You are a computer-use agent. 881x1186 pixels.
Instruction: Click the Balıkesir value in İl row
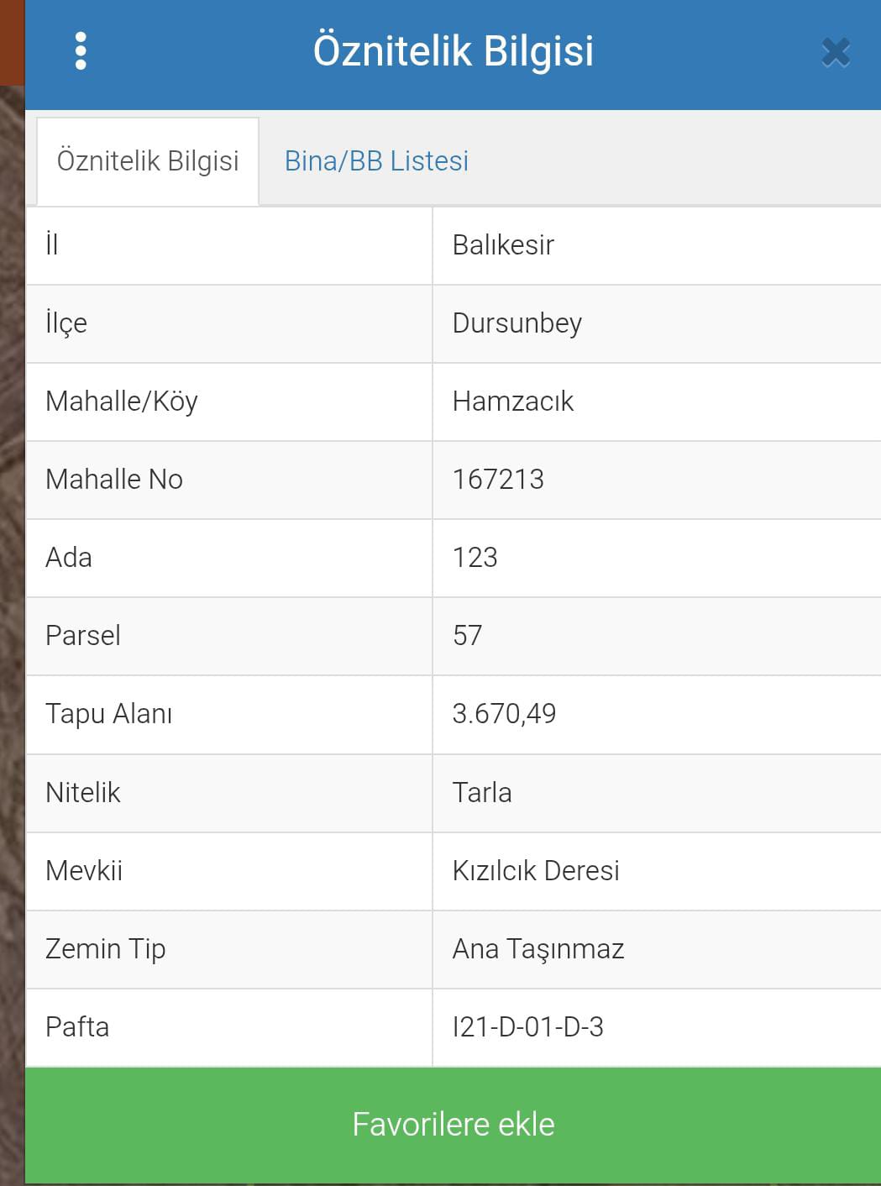503,245
